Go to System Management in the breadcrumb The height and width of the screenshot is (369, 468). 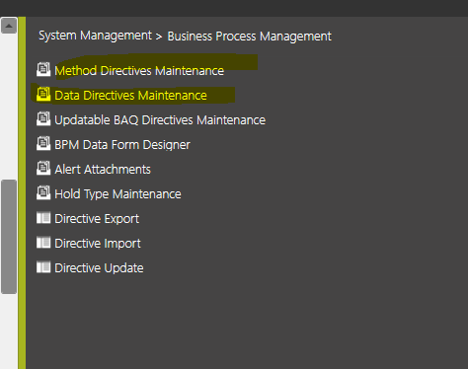click(95, 36)
